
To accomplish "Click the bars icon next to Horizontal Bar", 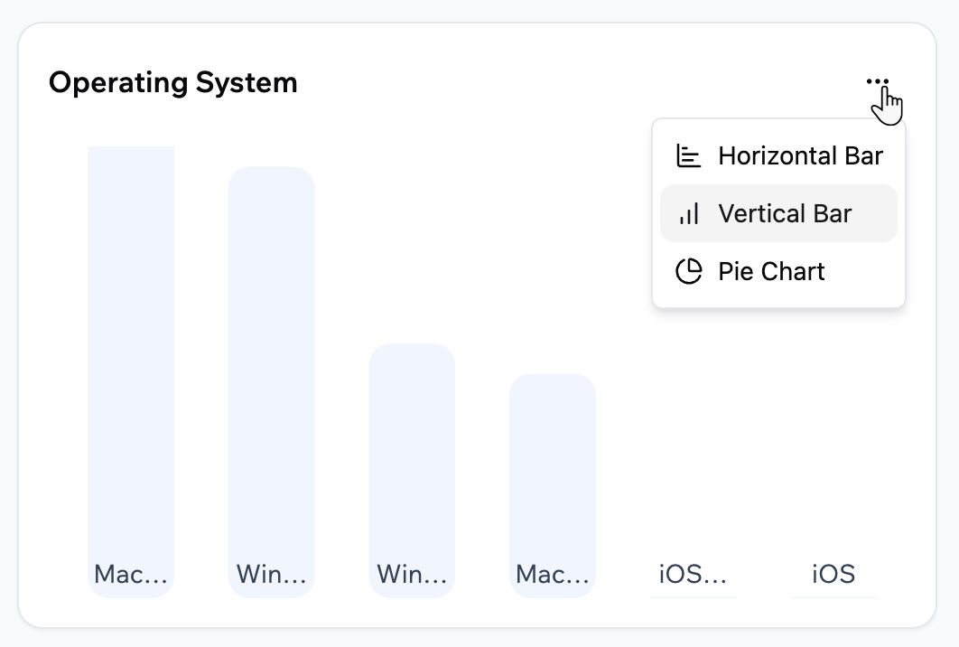I will pos(689,155).
